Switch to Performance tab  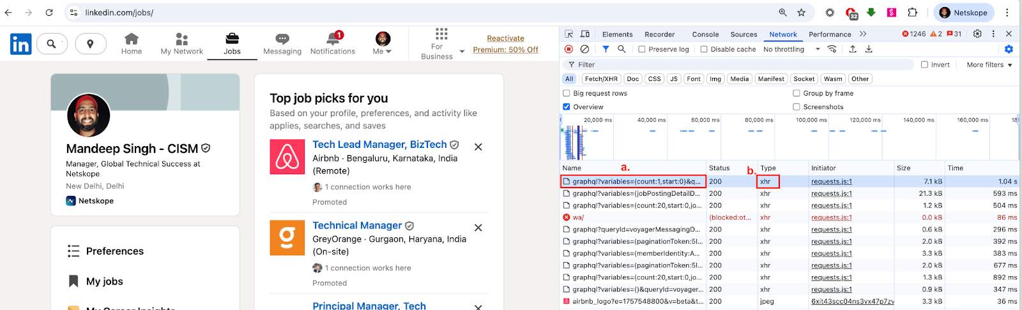tap(830, 34)
